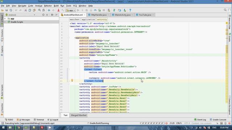Image resolution: width=232 pixels, height=130 pixels.
Task: Open the app run configuration dropdown
Action: click(71, 10)
